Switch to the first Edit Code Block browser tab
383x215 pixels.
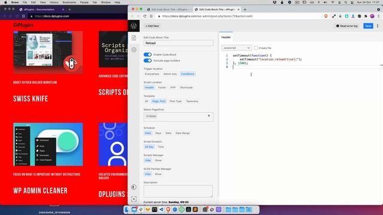coord(169,10)
